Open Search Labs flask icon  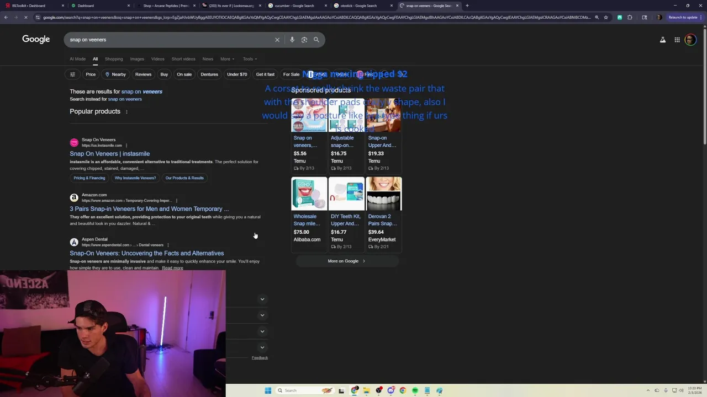tap(663, 40)
